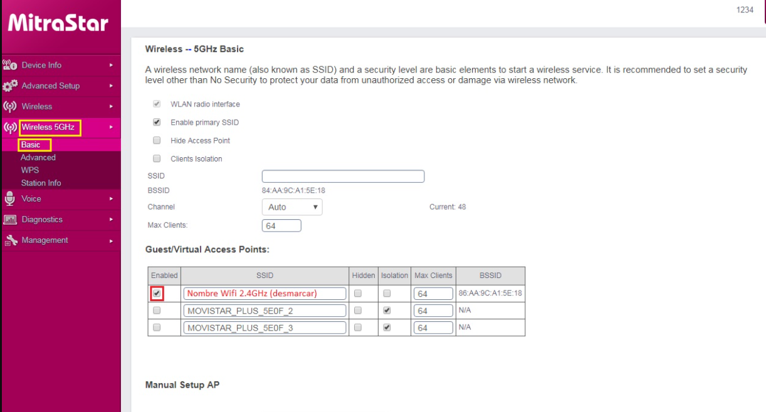
Task: Click the Wireless antenna icon
Action: (x=9, y=106)
